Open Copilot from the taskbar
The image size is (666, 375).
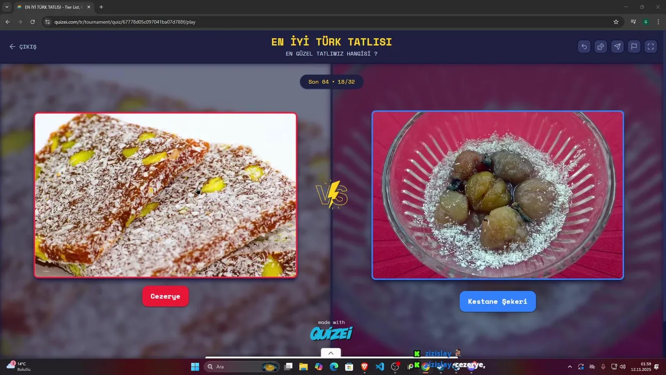[318, 367]
